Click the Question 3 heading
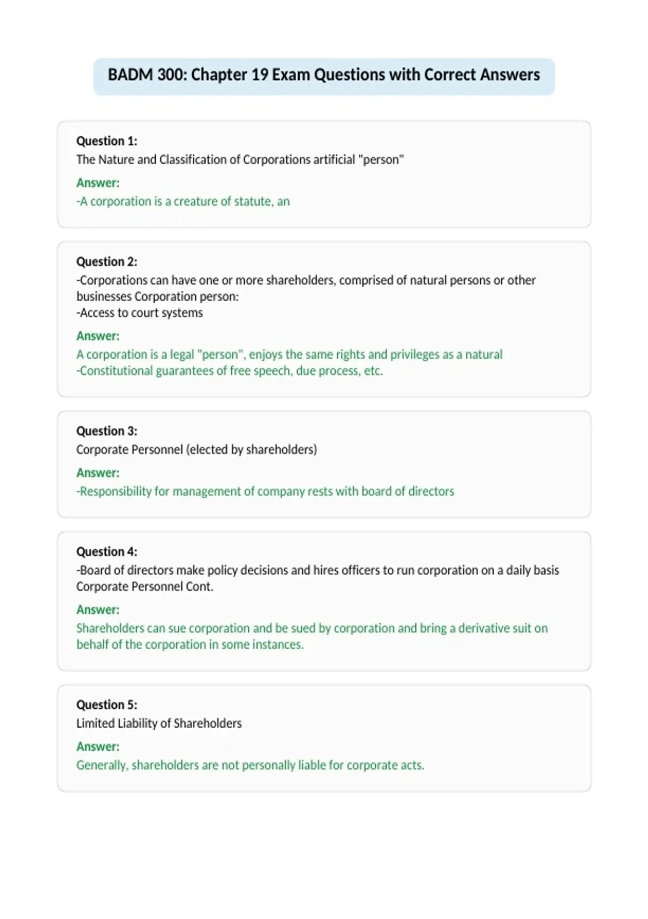Image resolution: width=648 pixels, height=919 pixels. tap(106, 431)
